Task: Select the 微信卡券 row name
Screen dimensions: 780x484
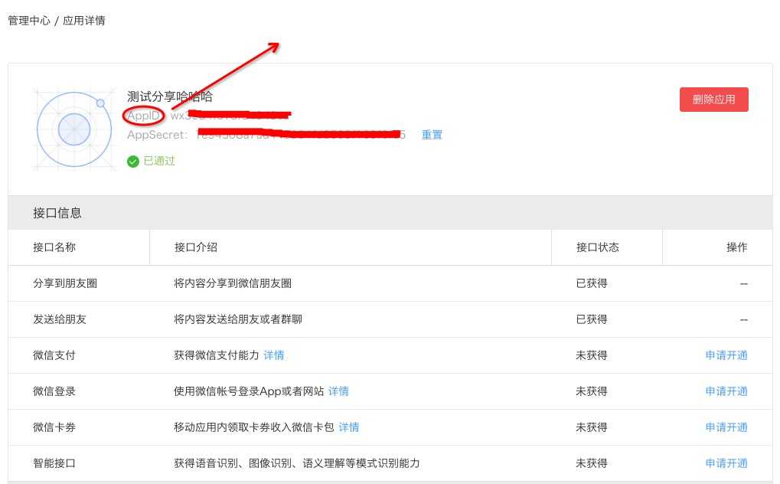Action: click(x=54, y=427)
